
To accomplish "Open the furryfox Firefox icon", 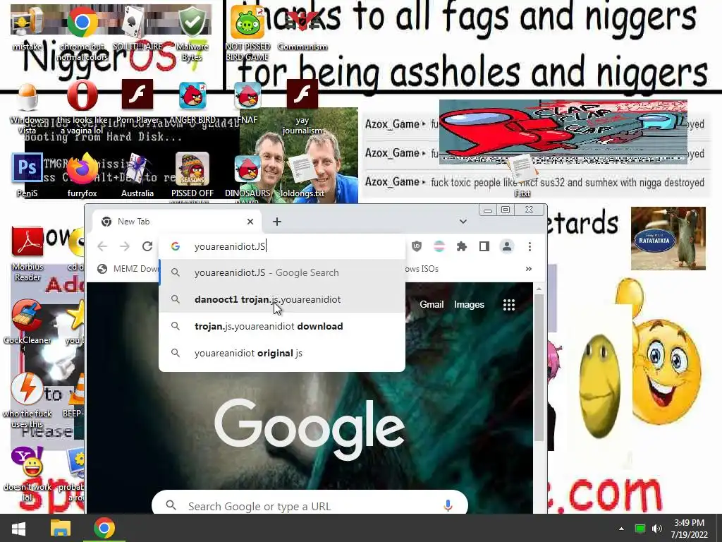I will (x=82, y=175).
